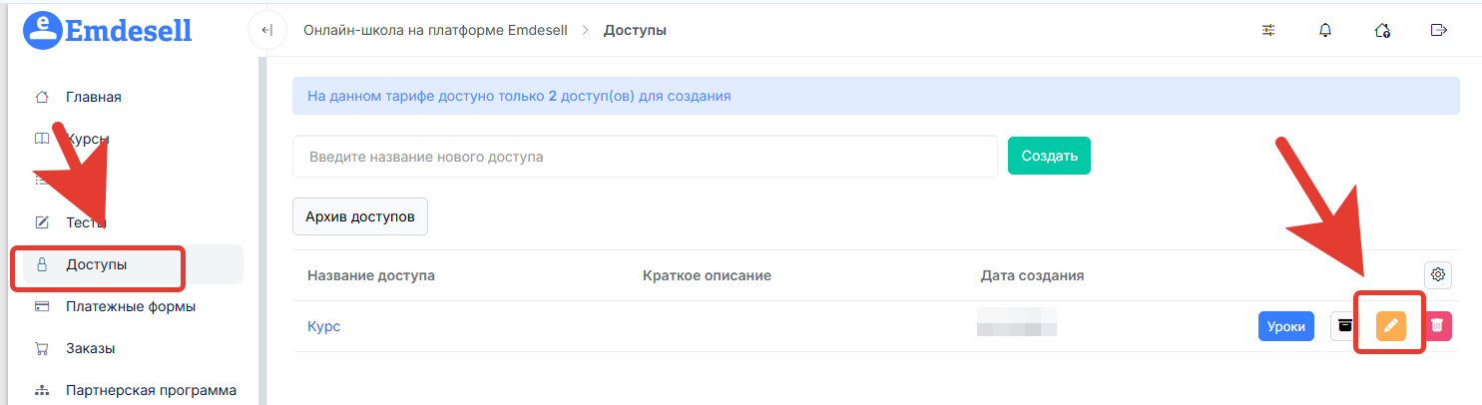Viewport: 1482px width, 405px height.
Task: Open the notifications bell
Action: pos(1325,30)
